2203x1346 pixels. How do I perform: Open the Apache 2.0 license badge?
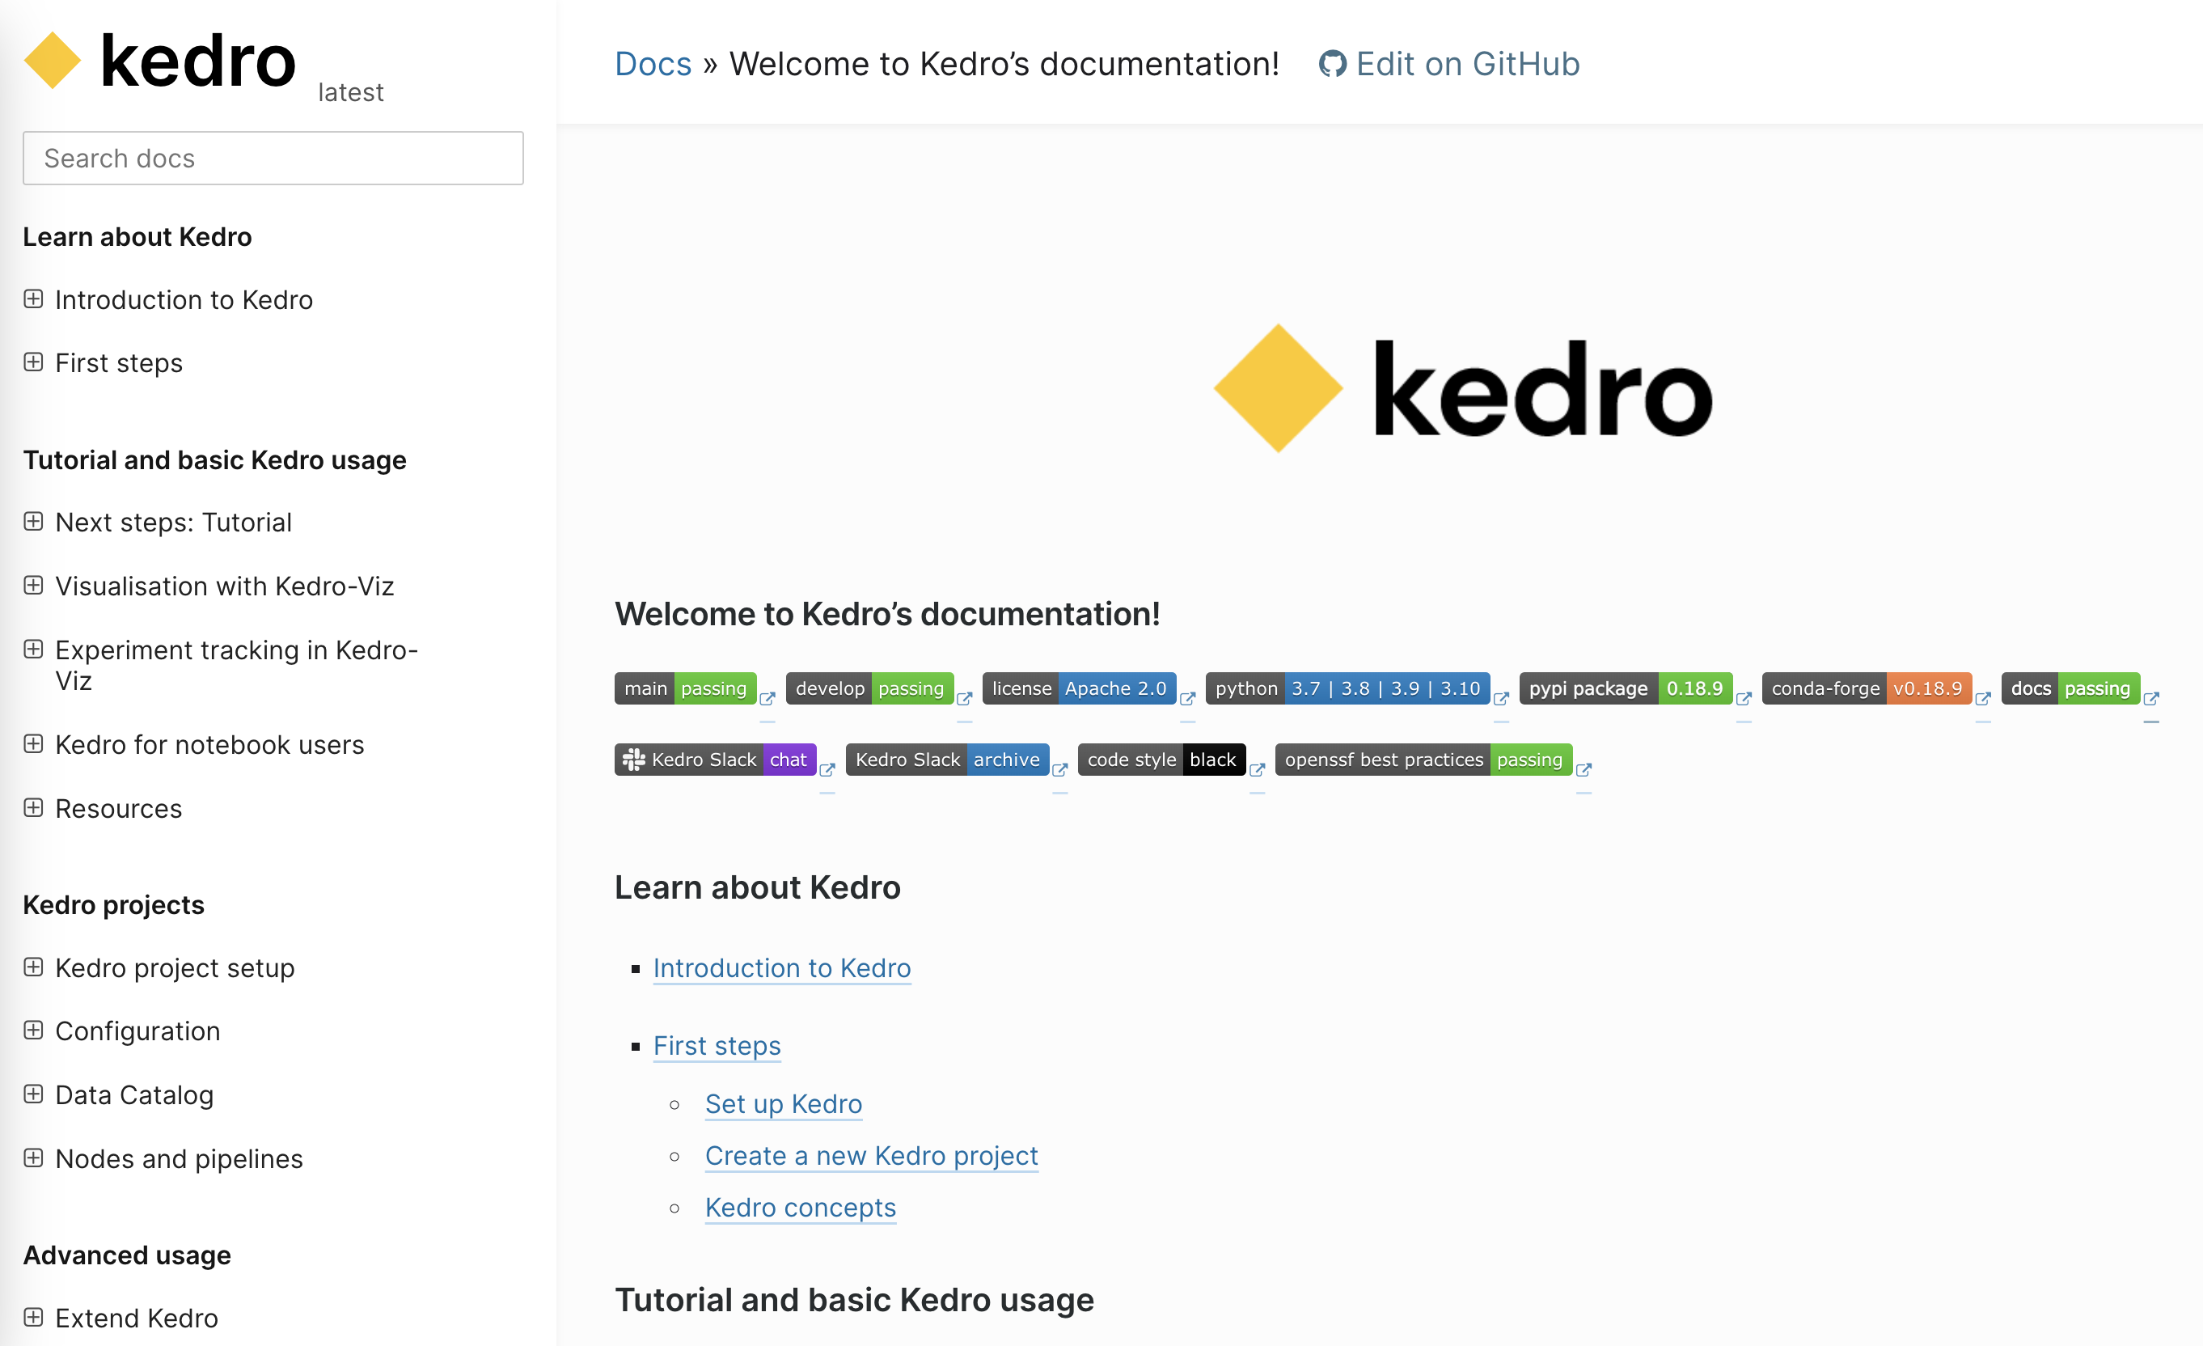click(1079, 688)
